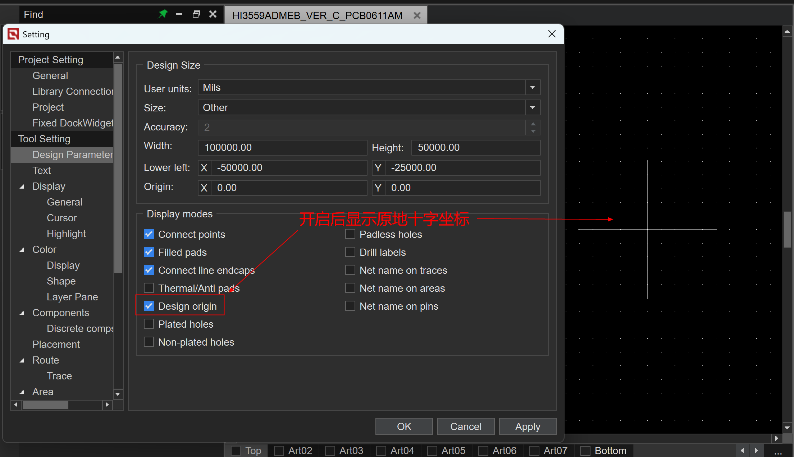Open the Size dropdown
This screenshot has width=794, height=457.
(533, 108)
